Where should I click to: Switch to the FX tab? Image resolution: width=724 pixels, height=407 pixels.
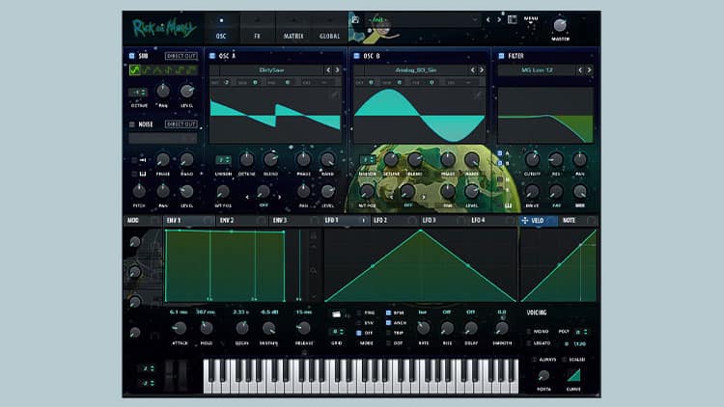(257, 28)
